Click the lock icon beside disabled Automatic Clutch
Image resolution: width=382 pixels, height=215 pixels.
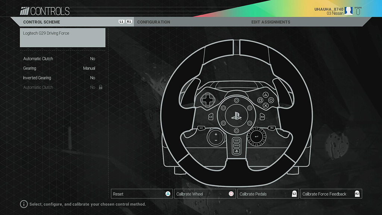[x=100, y=87]
